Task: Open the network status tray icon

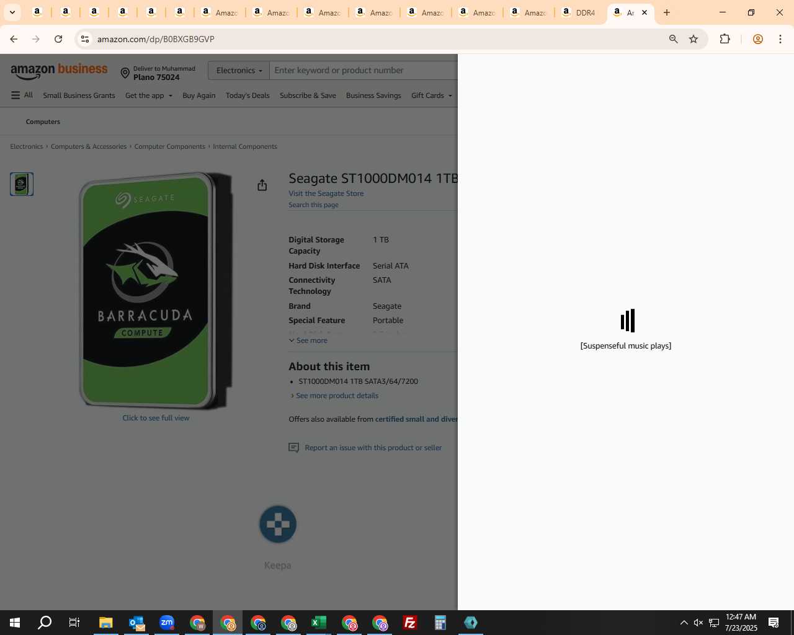Action: tap(714, 623)
